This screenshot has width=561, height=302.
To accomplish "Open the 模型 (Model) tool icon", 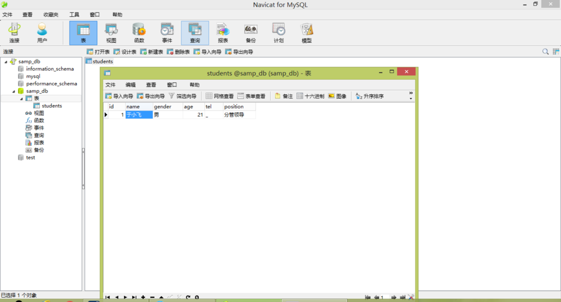I will pyautogui.click(x=306, y=33).
